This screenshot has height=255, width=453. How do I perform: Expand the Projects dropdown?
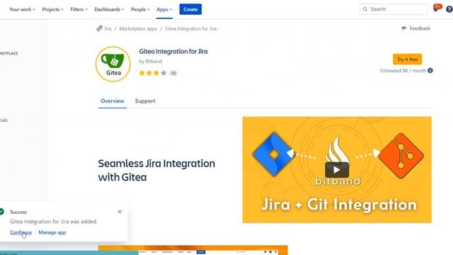pos(53,9)
